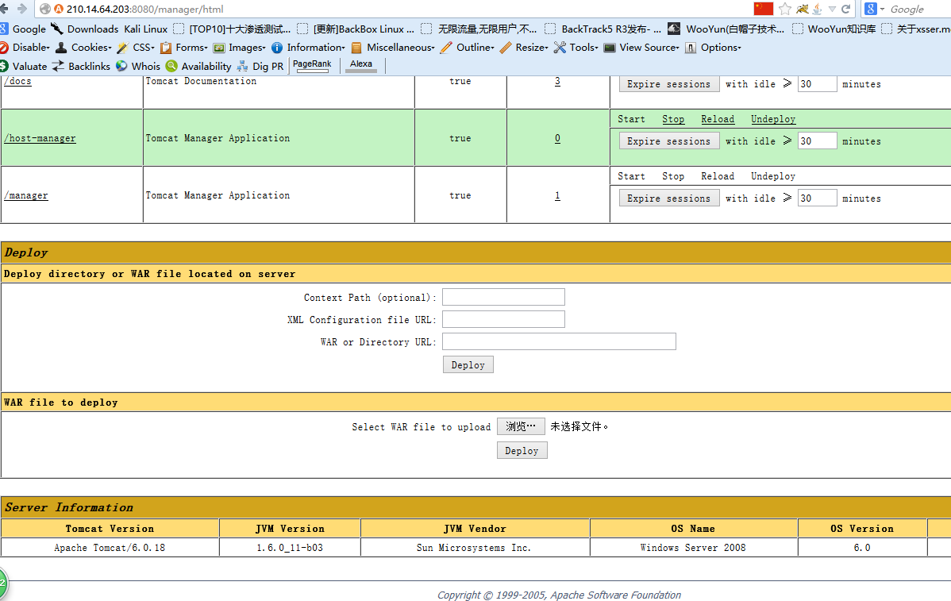Open the Outline toolbar menu
Viewport: 951px width, 601px height.
[x=468, y=48]
